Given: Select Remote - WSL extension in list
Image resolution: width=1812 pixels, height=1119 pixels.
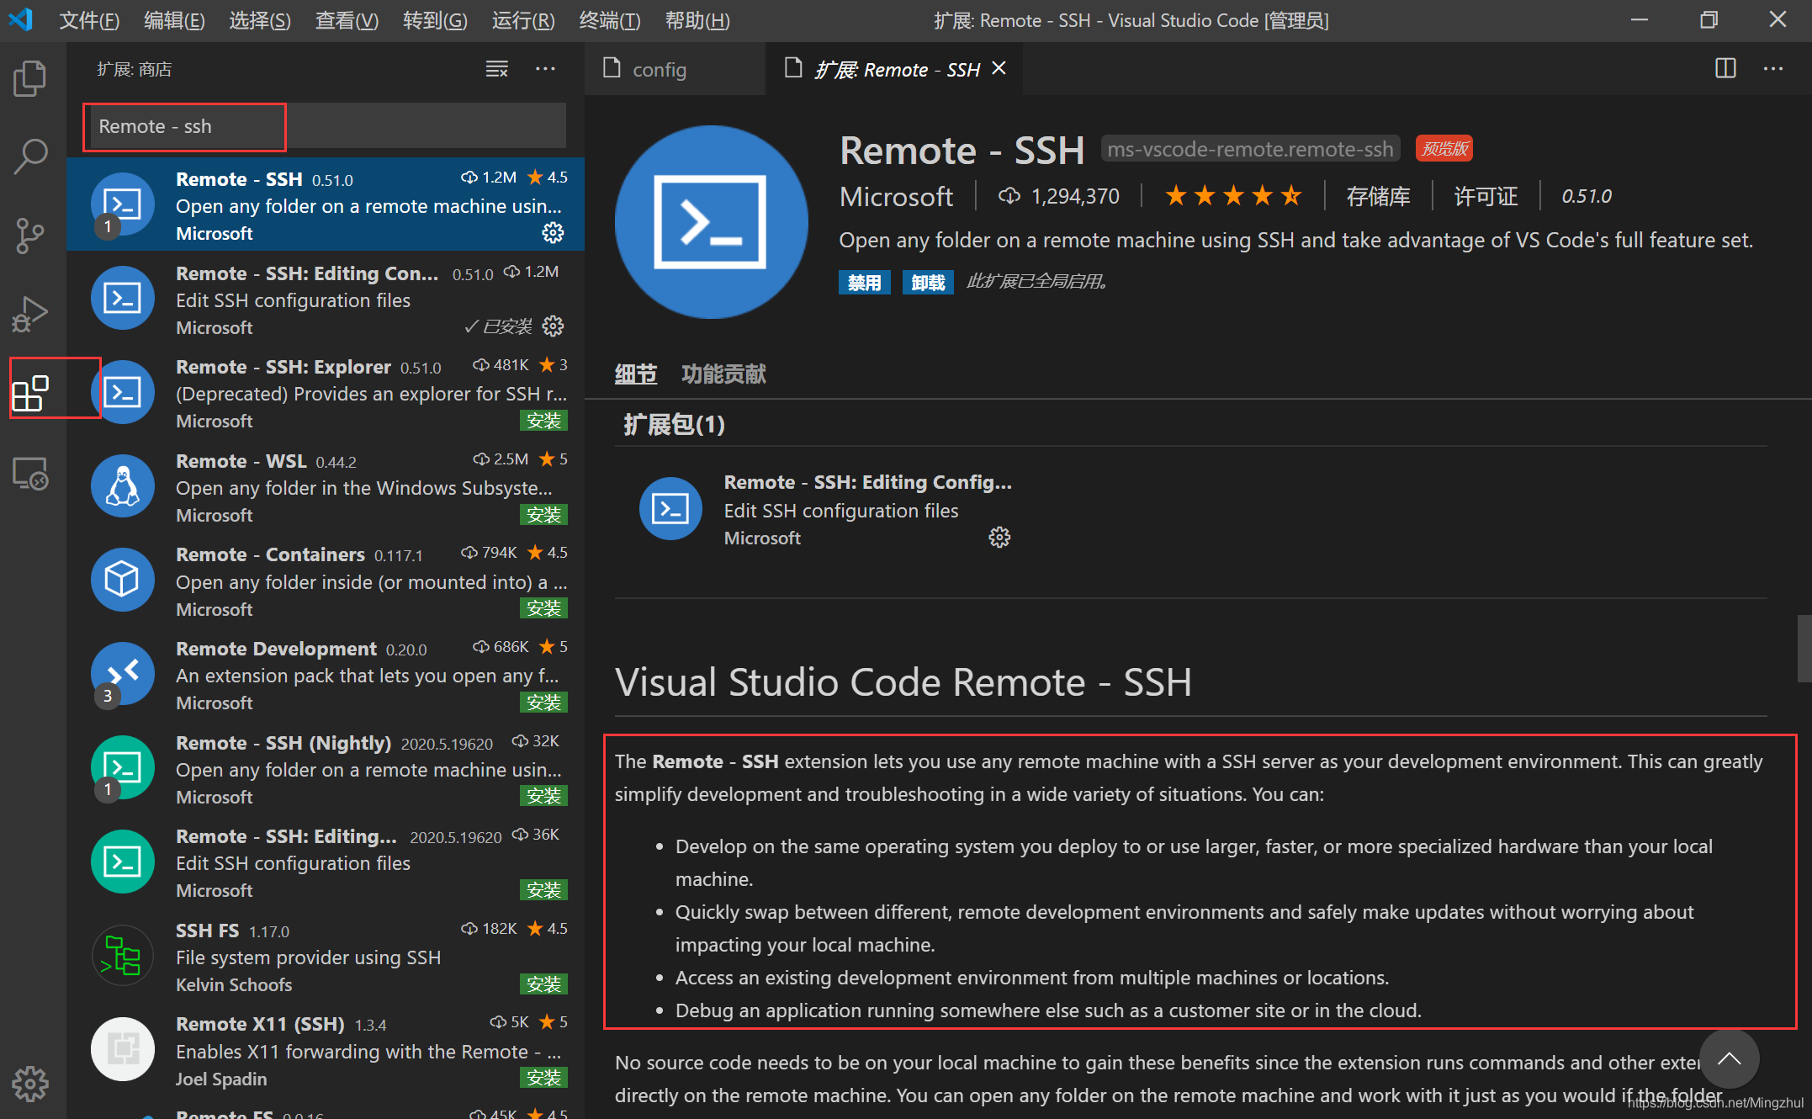Looking at the screenshot, I should 326,487.
